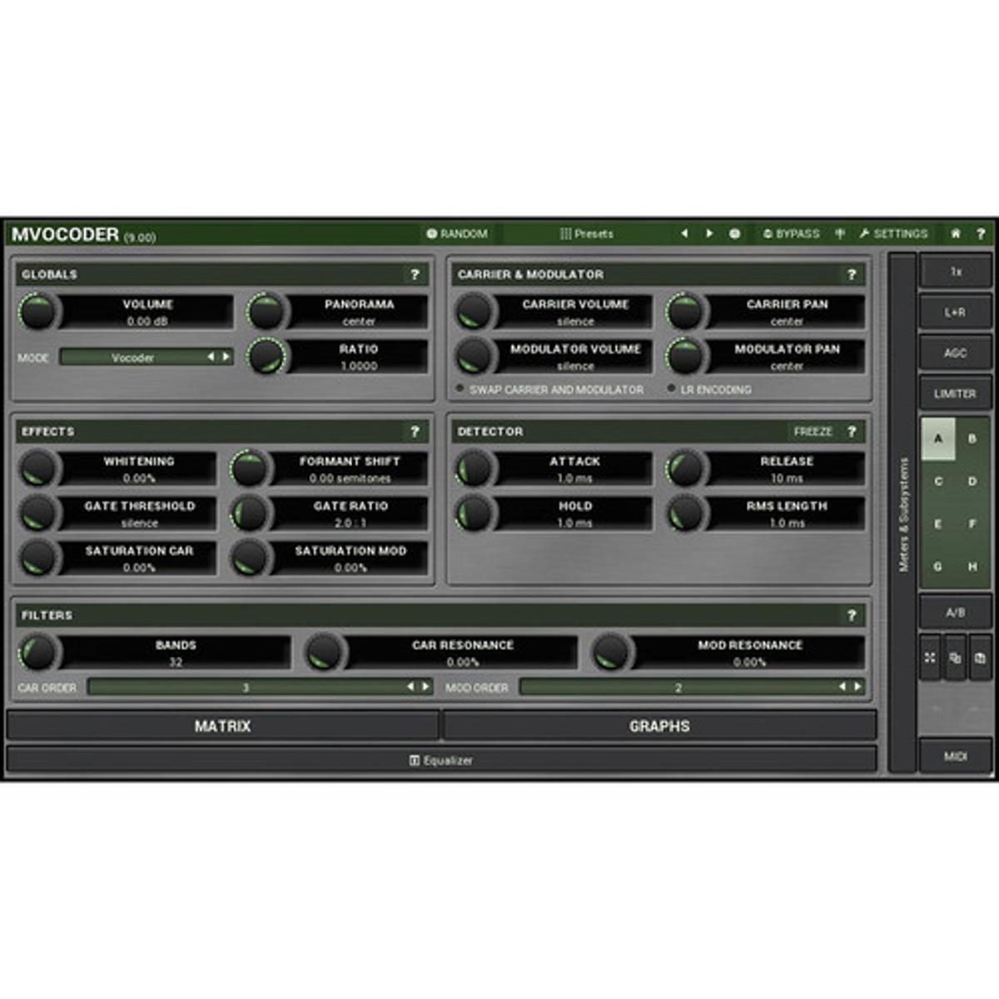This screenshot has height=999, width=999.
Task: Load the previous preset arrow
Action: tap(684, 234)
